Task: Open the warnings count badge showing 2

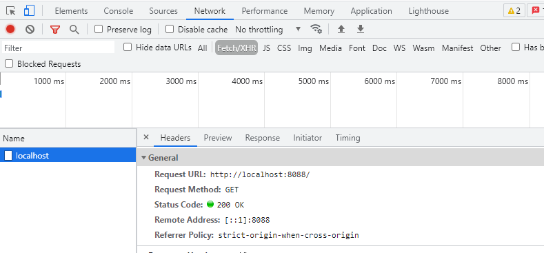Action: point(514,11)
